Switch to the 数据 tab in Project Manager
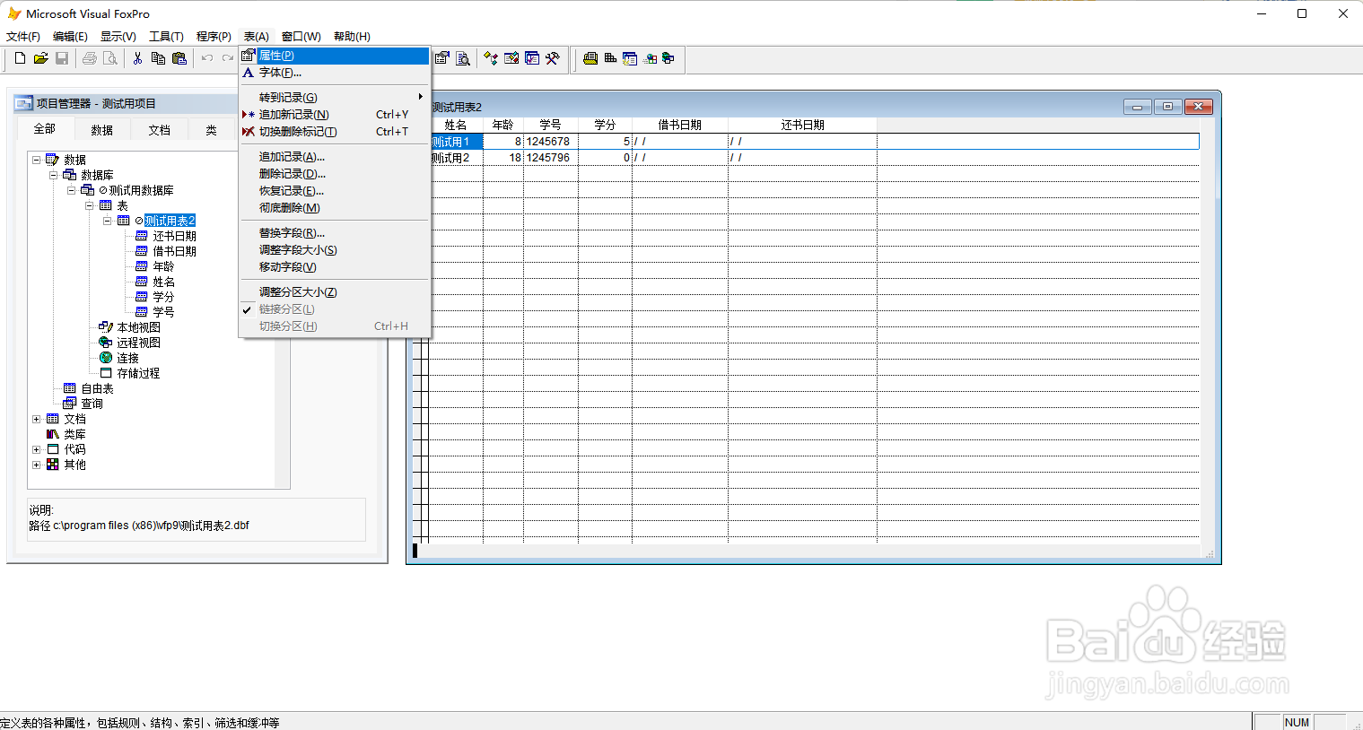The image size is (1363, 730). tap(102, 130)
